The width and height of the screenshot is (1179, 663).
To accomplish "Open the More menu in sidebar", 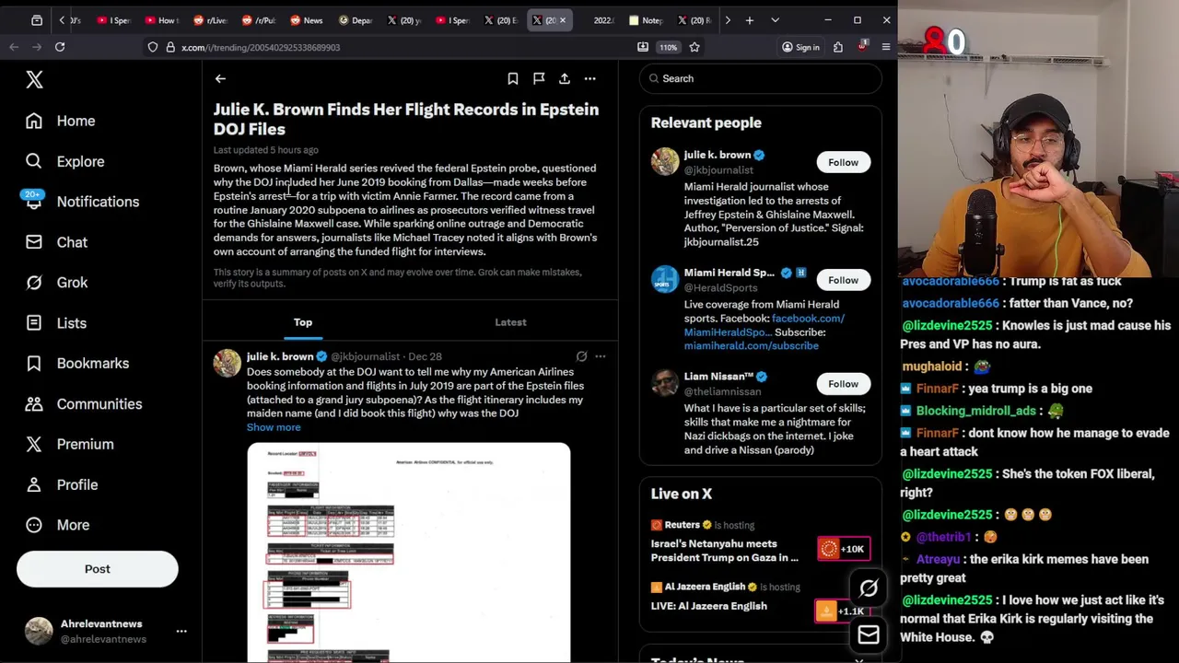I will coord(57,525).
